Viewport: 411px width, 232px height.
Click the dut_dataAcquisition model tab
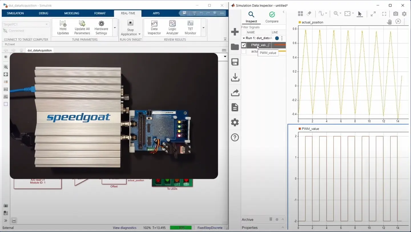[x=39, y=50]
